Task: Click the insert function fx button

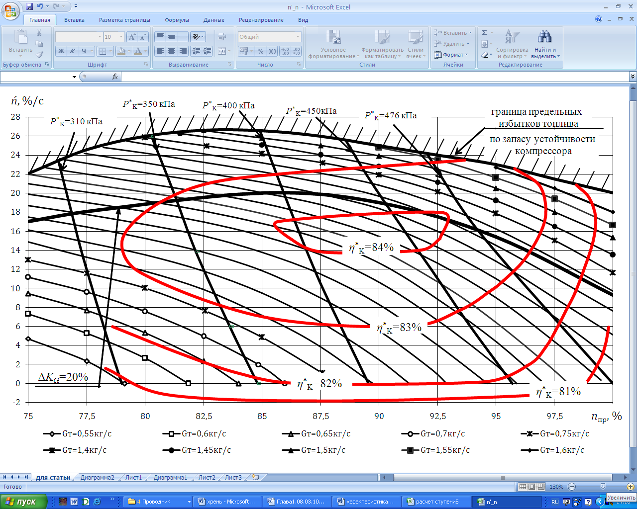Action: tap(115, 77)
